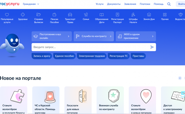Screen dimensions: 185x114
Task: Click the building icon on ЖКХ card
Action: [x=120, y=36]
